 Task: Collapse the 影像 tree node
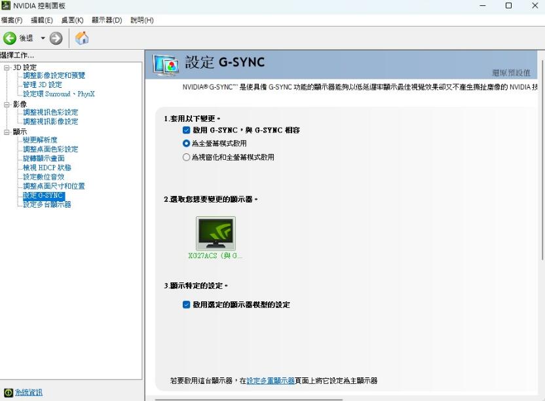click(x=7, y=104)
